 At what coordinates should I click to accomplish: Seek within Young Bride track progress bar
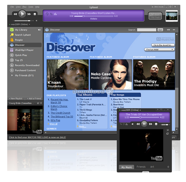[x=94, y=16]
